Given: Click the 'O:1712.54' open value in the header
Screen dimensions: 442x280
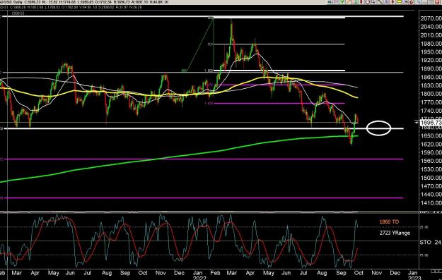Looking at the screenshot, I should pyautogui.click(x=103, y=2).
